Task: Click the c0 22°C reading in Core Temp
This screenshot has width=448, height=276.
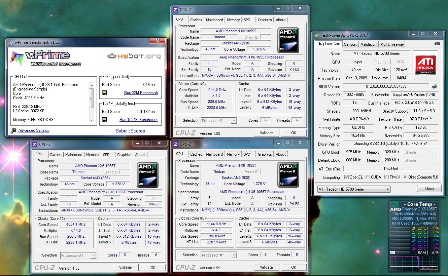Action: [x=420, y=228]
